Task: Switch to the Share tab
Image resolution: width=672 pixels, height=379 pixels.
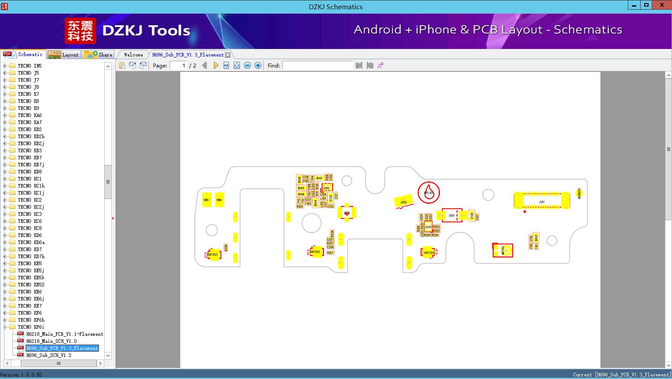Action: coord(98,54)
